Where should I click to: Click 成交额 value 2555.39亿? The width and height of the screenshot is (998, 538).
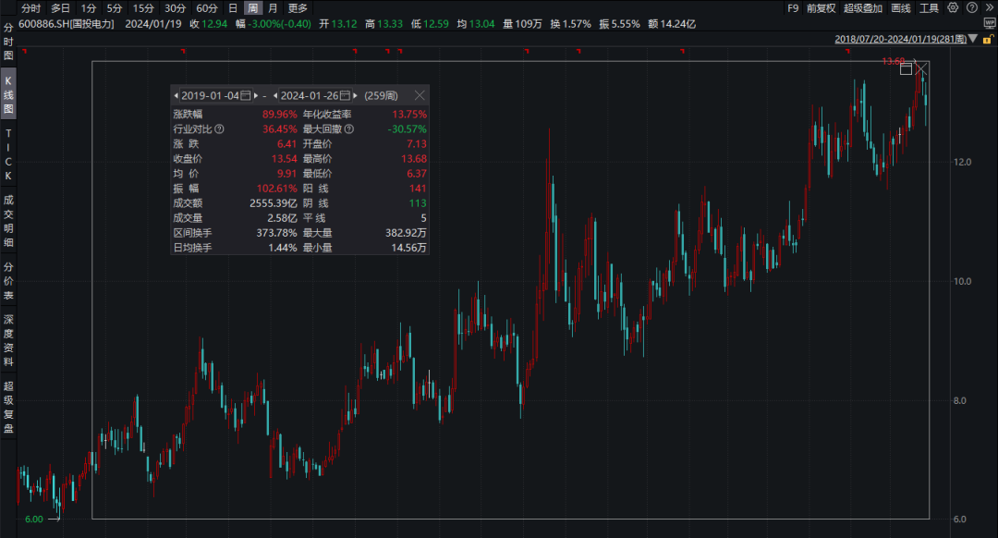[x=273, y=203]
